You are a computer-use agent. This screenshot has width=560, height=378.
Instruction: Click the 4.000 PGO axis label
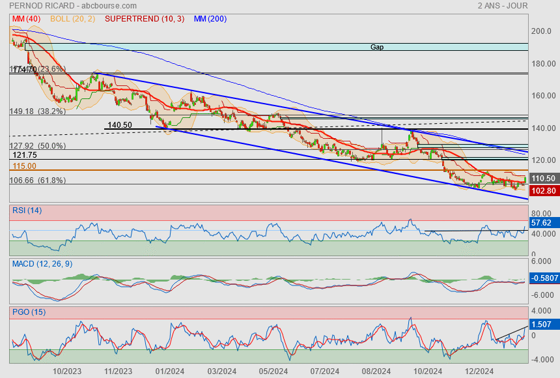tap(541, 311)
